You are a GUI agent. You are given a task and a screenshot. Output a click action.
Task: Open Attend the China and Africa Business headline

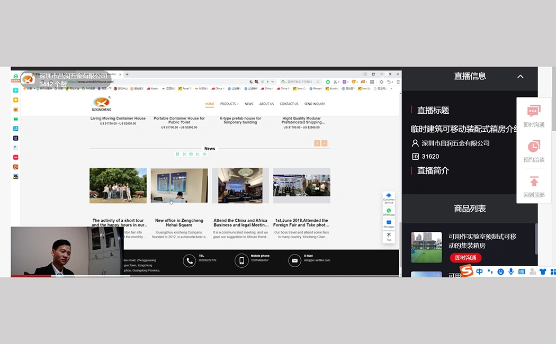pos(240,222)
